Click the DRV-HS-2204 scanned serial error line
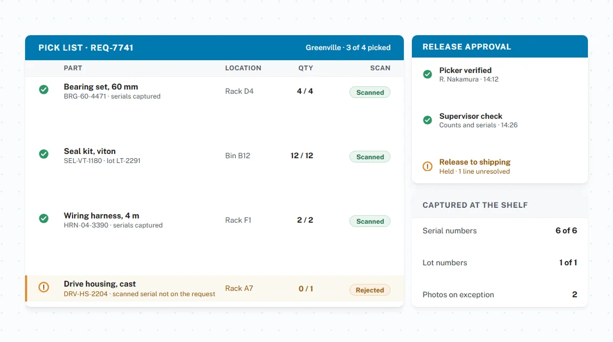 (140, 294)
